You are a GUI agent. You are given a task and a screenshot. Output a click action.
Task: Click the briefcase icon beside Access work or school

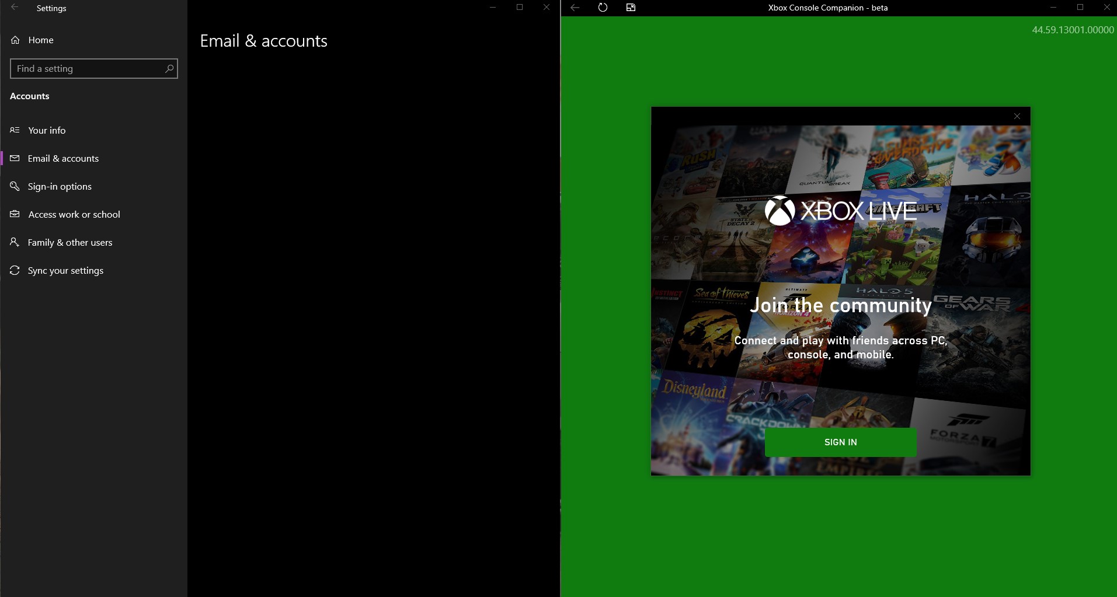[x=15, y=214]
